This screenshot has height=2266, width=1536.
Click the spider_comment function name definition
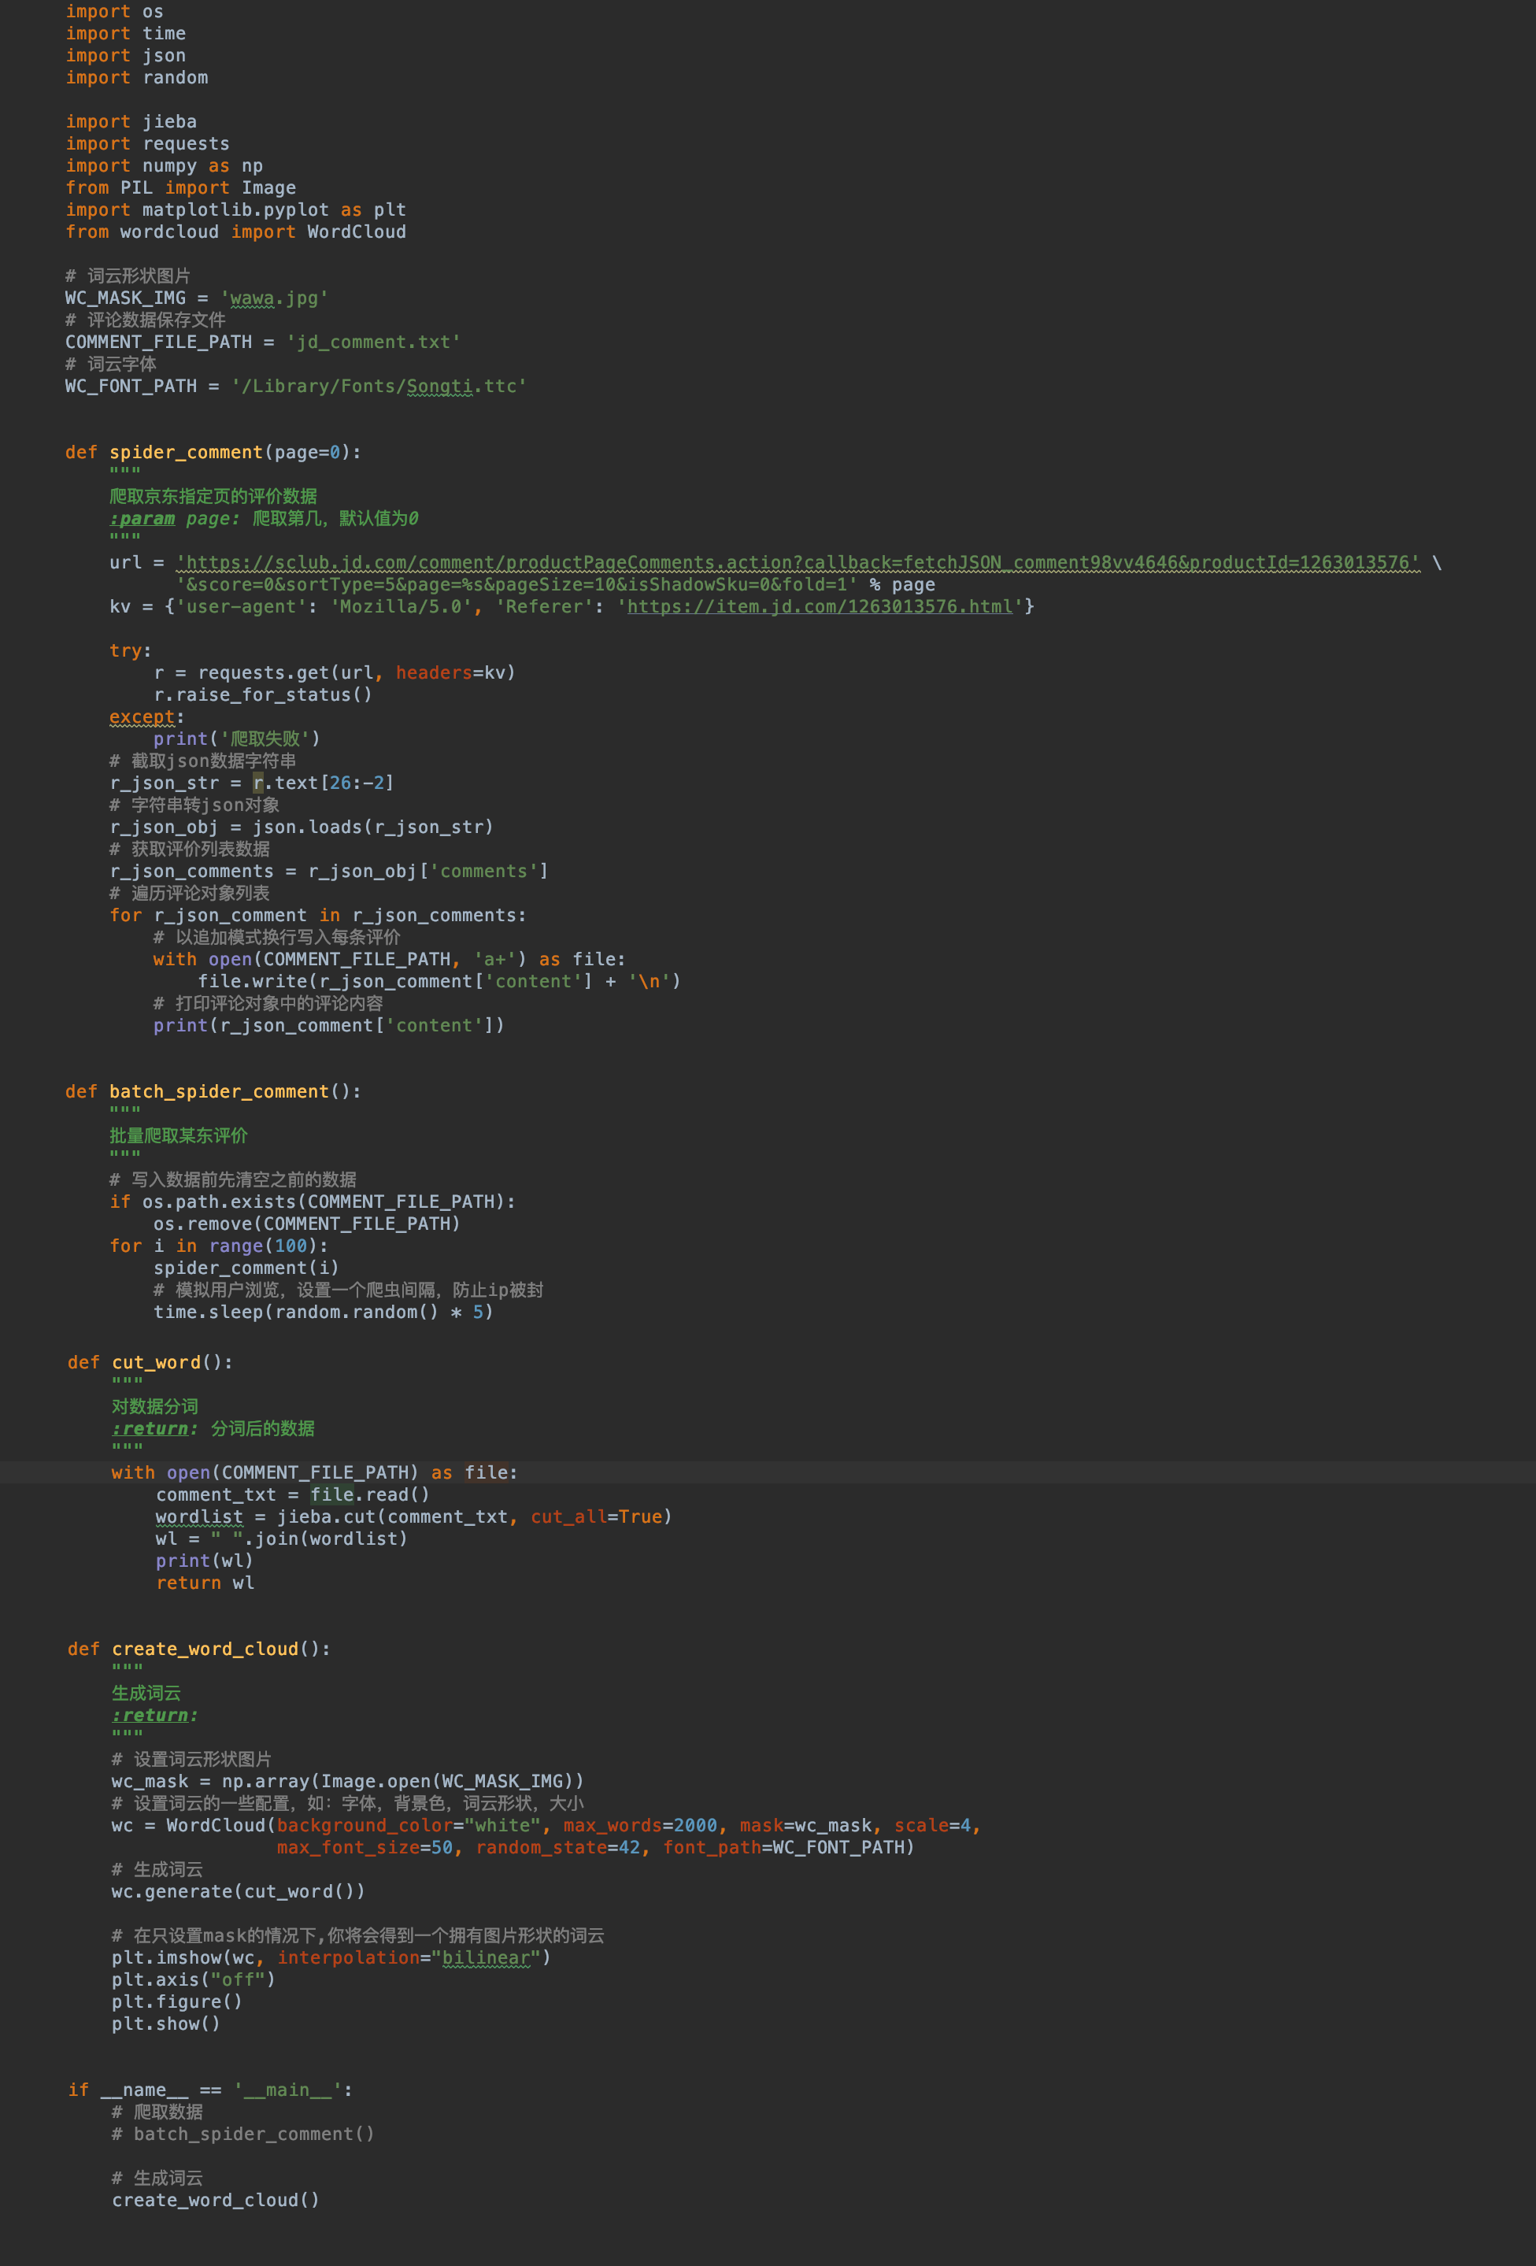click(x=185, y=453)
